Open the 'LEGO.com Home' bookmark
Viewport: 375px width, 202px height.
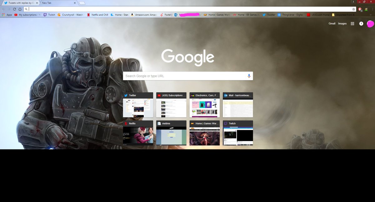[x=318, y=15]
